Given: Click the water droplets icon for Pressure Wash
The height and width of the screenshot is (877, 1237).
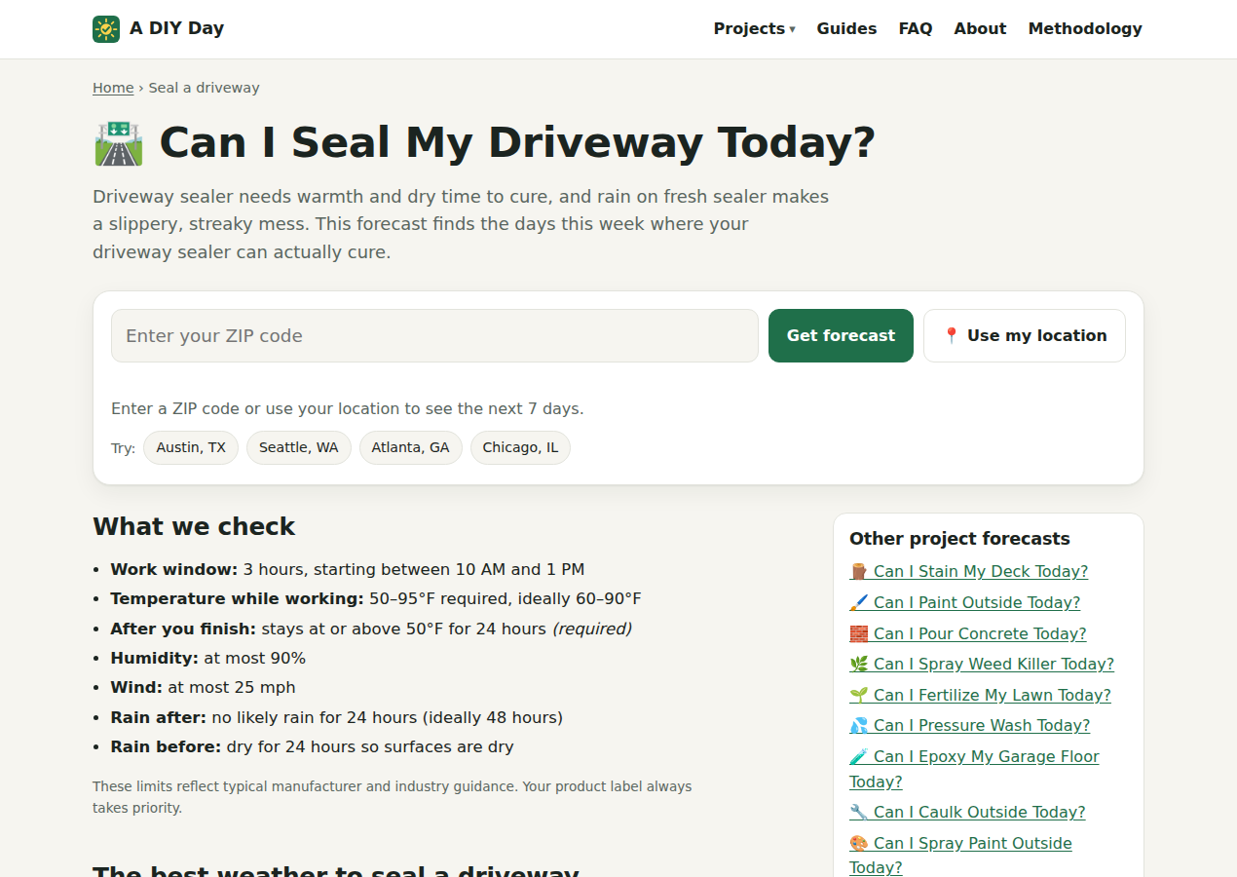Looking at the screenshot, I should (858, 726).
